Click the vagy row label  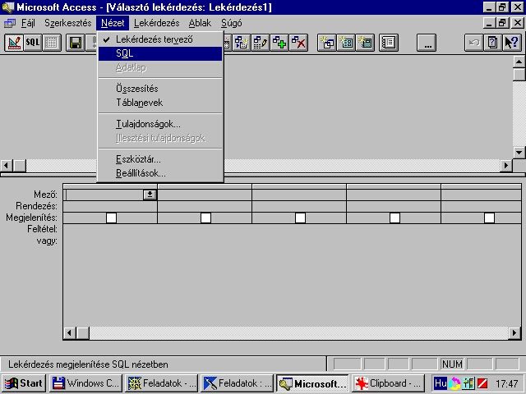click(x=47, y=241)
